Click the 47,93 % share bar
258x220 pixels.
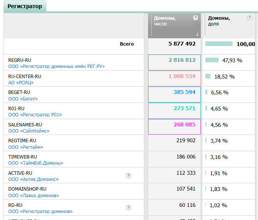pyautogui.click(x=212, y=60)
